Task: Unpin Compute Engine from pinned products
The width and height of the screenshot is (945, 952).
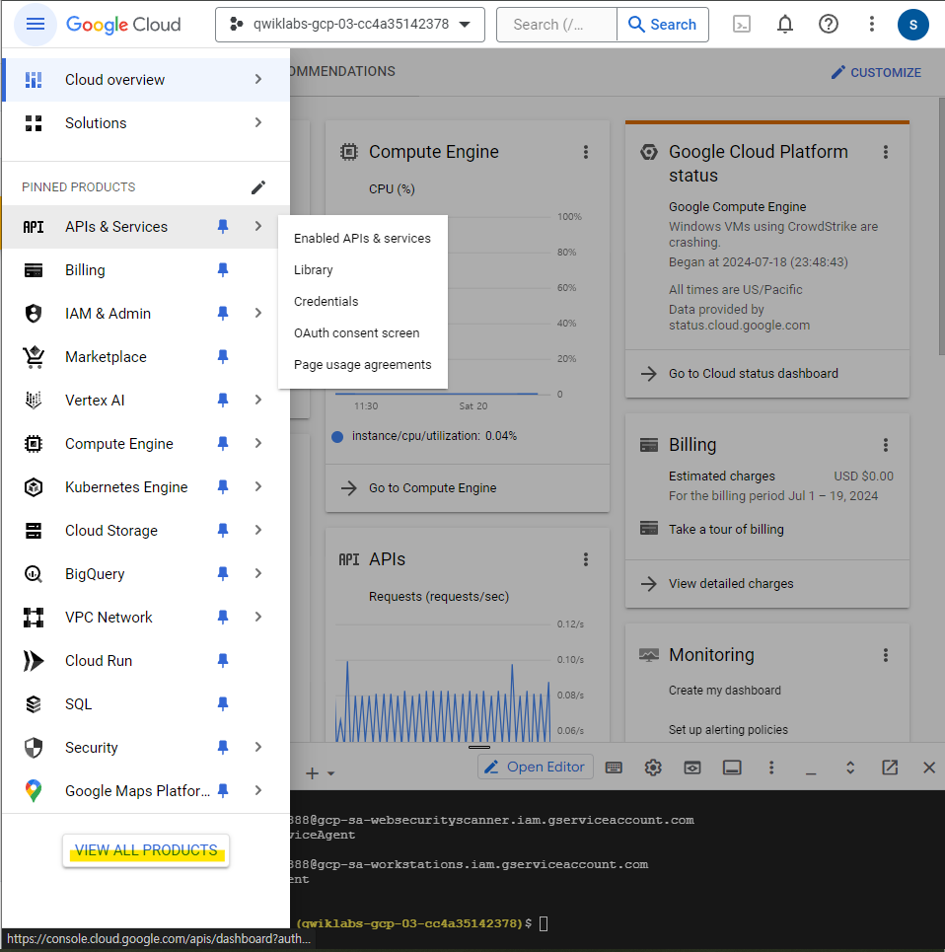Action: pyautogui.click(x=223, y=444)
